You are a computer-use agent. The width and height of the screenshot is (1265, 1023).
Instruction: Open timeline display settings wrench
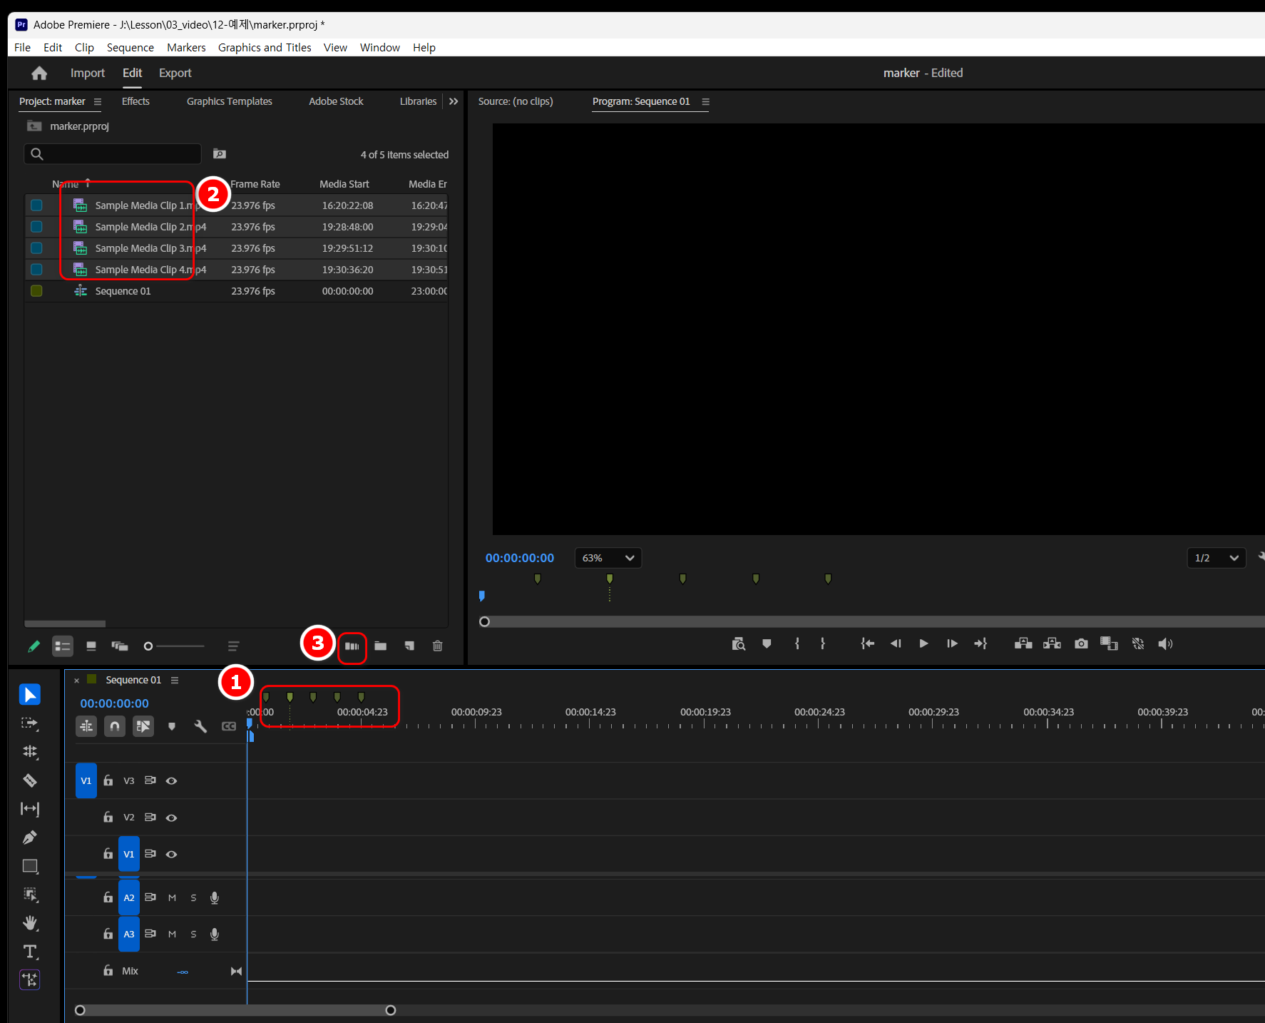[x=200, y=726]
